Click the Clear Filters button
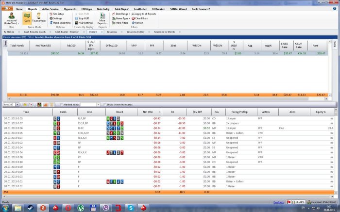Viewport: 340px width, 212px height. tap(139, 18)
